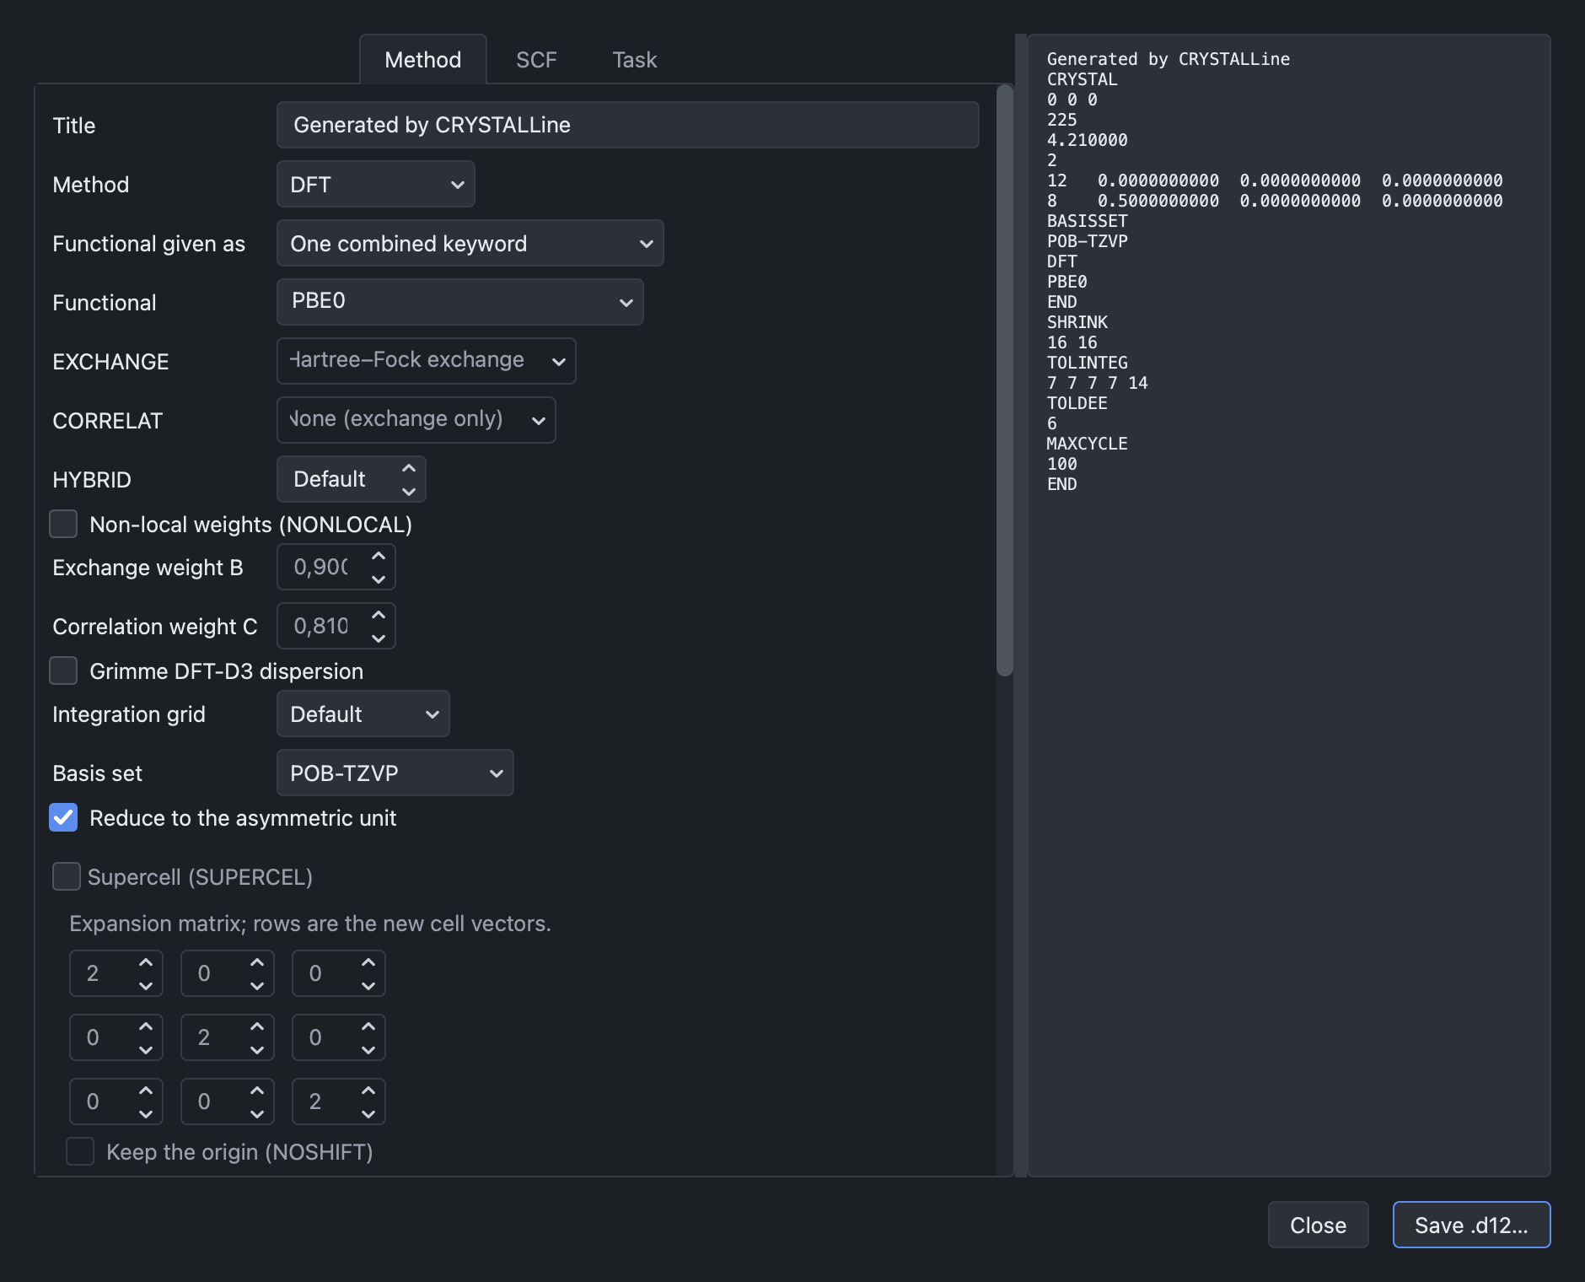
Task: Open the Functional dropdown showing PBE0
Action: (460, 302)
